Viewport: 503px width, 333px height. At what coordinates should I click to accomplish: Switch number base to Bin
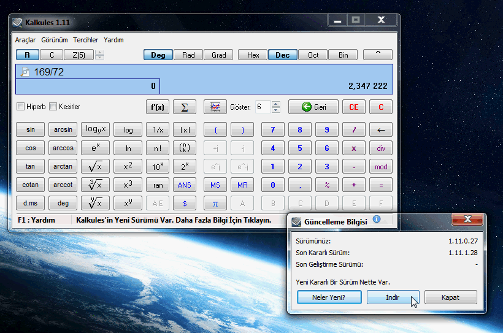click(x=344, y=55)
